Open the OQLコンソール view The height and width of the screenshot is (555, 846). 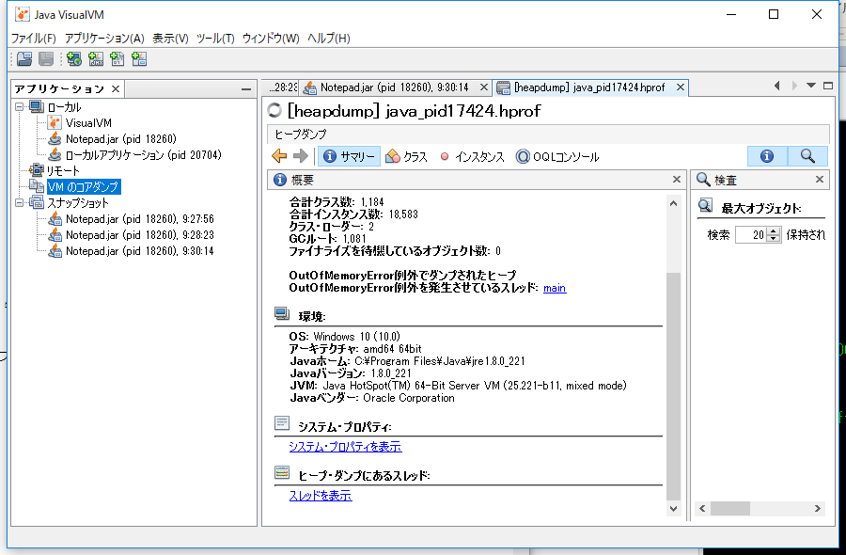point(557,156)
